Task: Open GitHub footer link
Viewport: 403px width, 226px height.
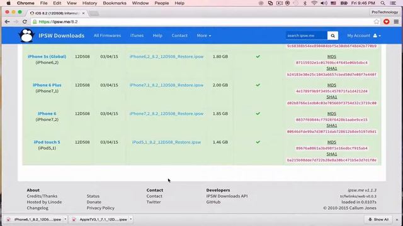Action: (x=213, y=202)
